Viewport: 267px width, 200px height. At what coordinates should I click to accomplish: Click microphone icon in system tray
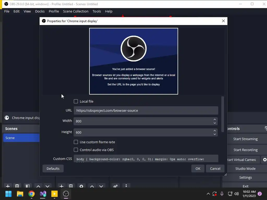222,194
